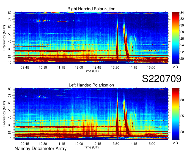Click 30 MHz tick of Left Handed plot
This screenshot has width=187, height=152.
point(10,125)
